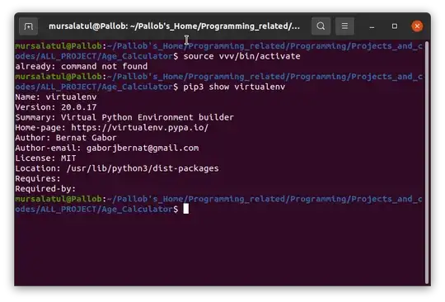445x302 pixels.
Task: Minimize the terminal window
Action: tap(372, 26)
